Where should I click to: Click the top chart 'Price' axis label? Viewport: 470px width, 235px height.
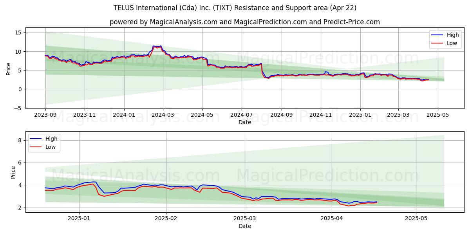[x=9, y=68]
